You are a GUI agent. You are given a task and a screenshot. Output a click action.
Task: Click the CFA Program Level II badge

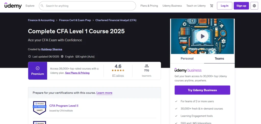pos(40,108)
